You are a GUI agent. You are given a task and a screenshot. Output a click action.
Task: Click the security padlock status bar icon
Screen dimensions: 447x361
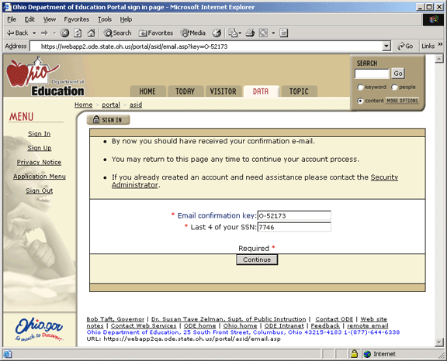click(354, 353)
